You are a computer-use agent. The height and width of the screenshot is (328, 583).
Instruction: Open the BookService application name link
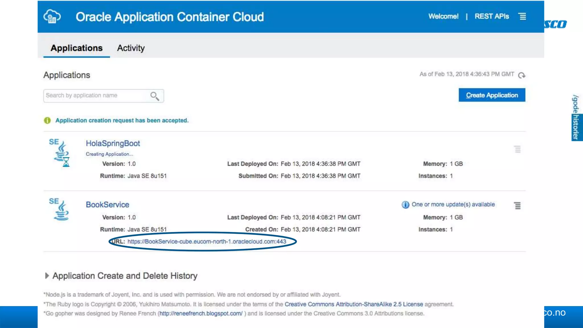[x=107, y=205]
